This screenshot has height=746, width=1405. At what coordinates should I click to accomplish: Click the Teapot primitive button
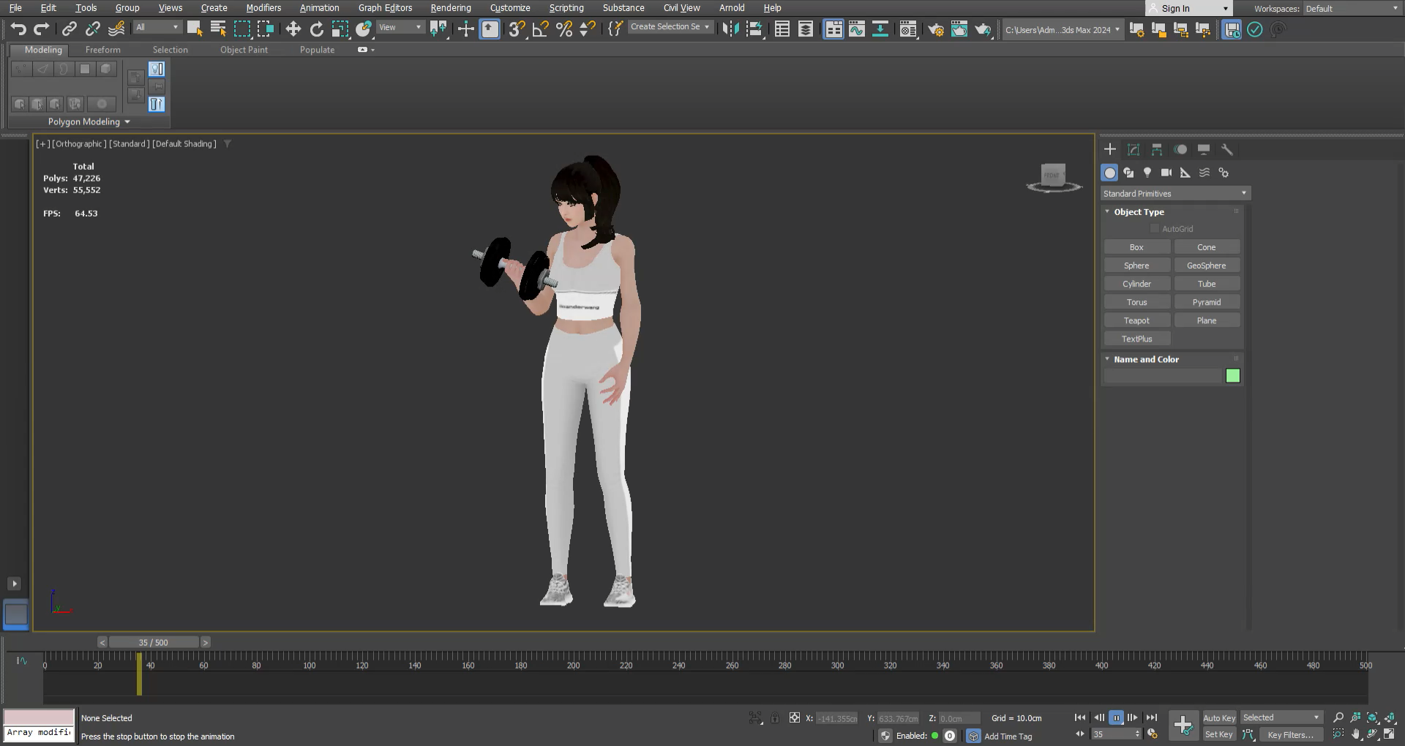1136,320
